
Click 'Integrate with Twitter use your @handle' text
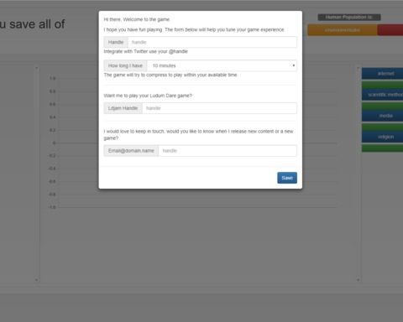[146, 51]
